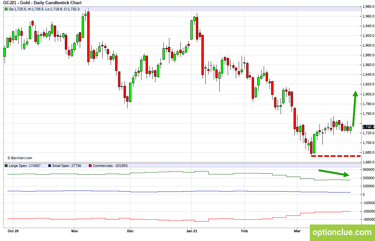Click the 1,960.0 price axis label
Viewport: 375px width, 241px height.
368,16
